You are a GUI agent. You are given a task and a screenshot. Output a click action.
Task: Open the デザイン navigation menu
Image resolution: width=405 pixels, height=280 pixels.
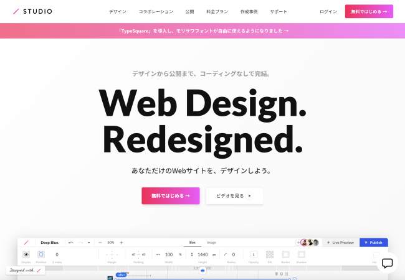[117, 12]
